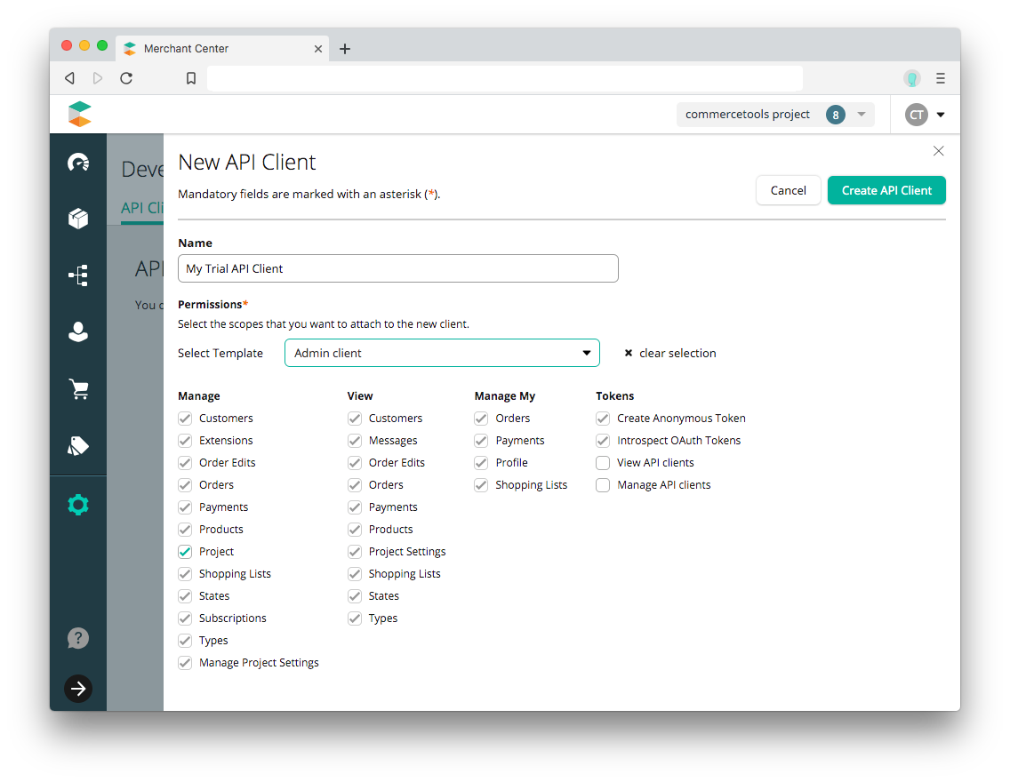Screen dimensions: 1010x782
Task: Open the Categories hierarchy icon
Action: coord(78,275)
